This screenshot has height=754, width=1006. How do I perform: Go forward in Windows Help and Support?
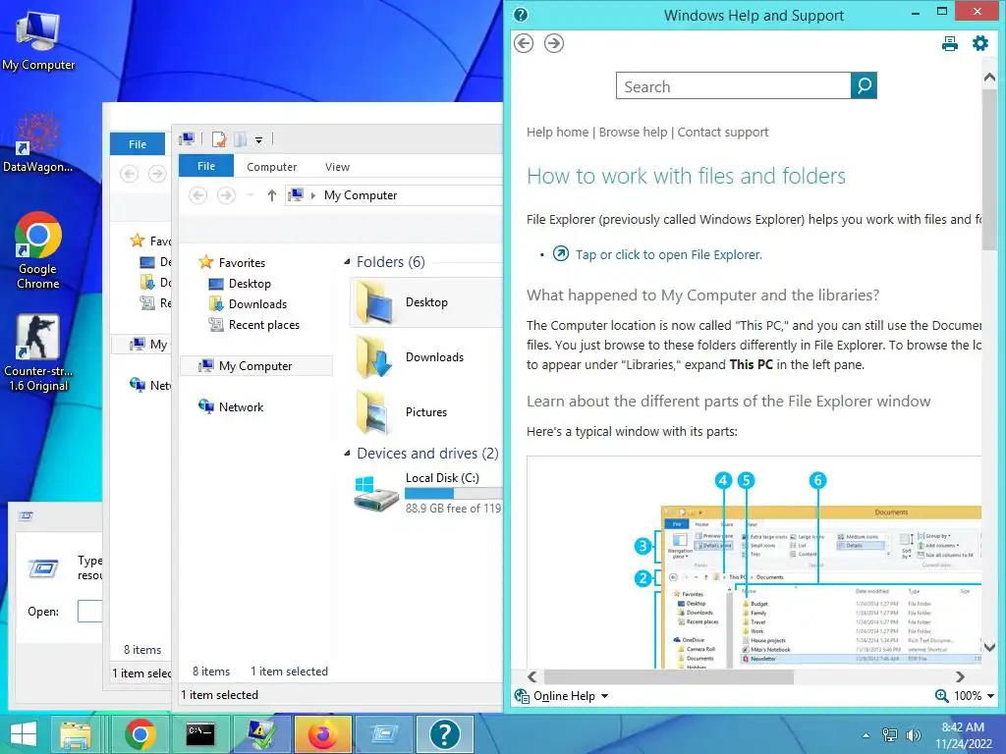[554, 43]
